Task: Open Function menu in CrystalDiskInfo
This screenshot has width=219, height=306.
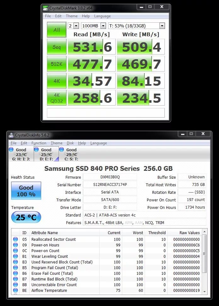Action: [x=39, y=143]
